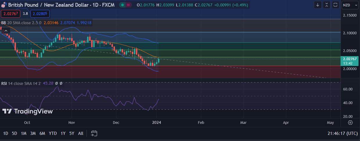
Task: Click the RSI 40.00 scale label
Action: click(x=348, y=103)
